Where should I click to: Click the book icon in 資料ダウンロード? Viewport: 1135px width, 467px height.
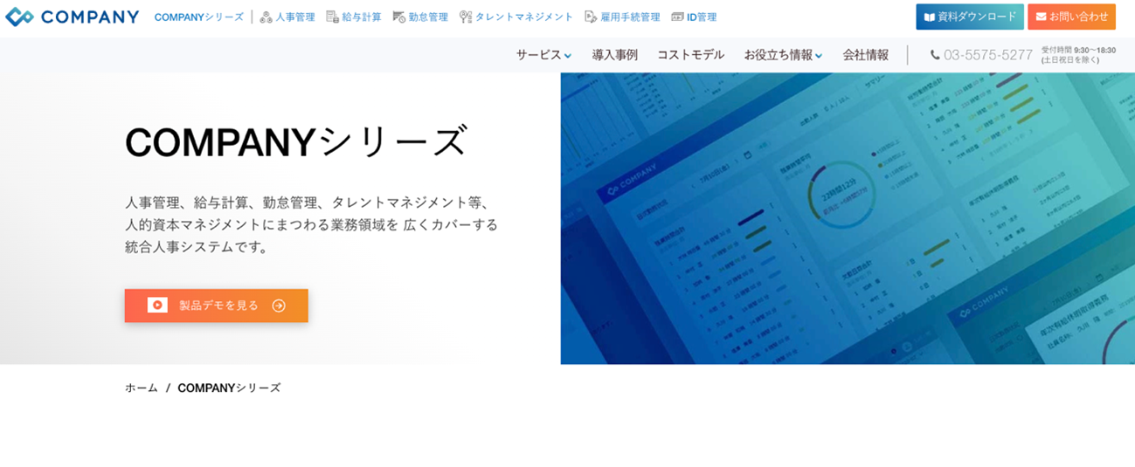point(930,17)
